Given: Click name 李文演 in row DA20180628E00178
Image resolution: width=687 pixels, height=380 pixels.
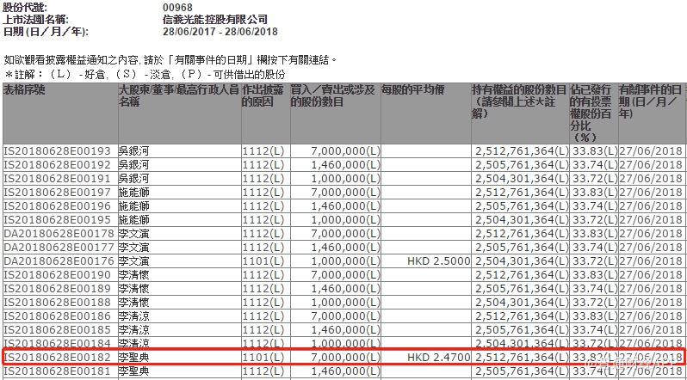Looking at the screenshot, I should click(x=133, y=233).
